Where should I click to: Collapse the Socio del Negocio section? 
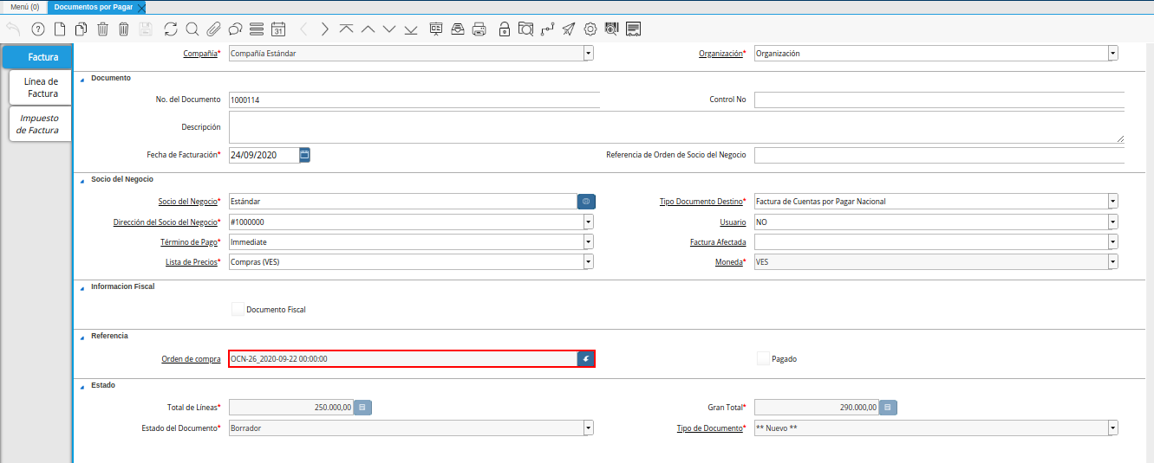(x=83, y=179)
